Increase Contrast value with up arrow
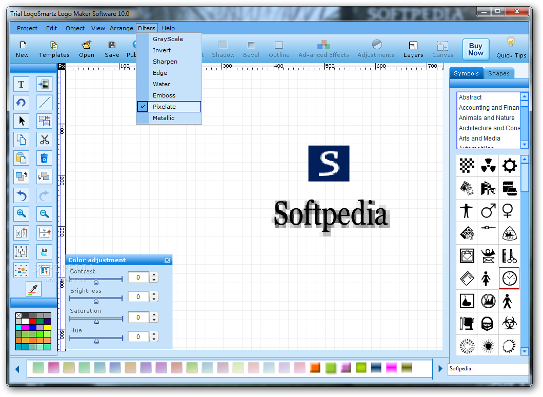543x397 pixels. (154, 275)
